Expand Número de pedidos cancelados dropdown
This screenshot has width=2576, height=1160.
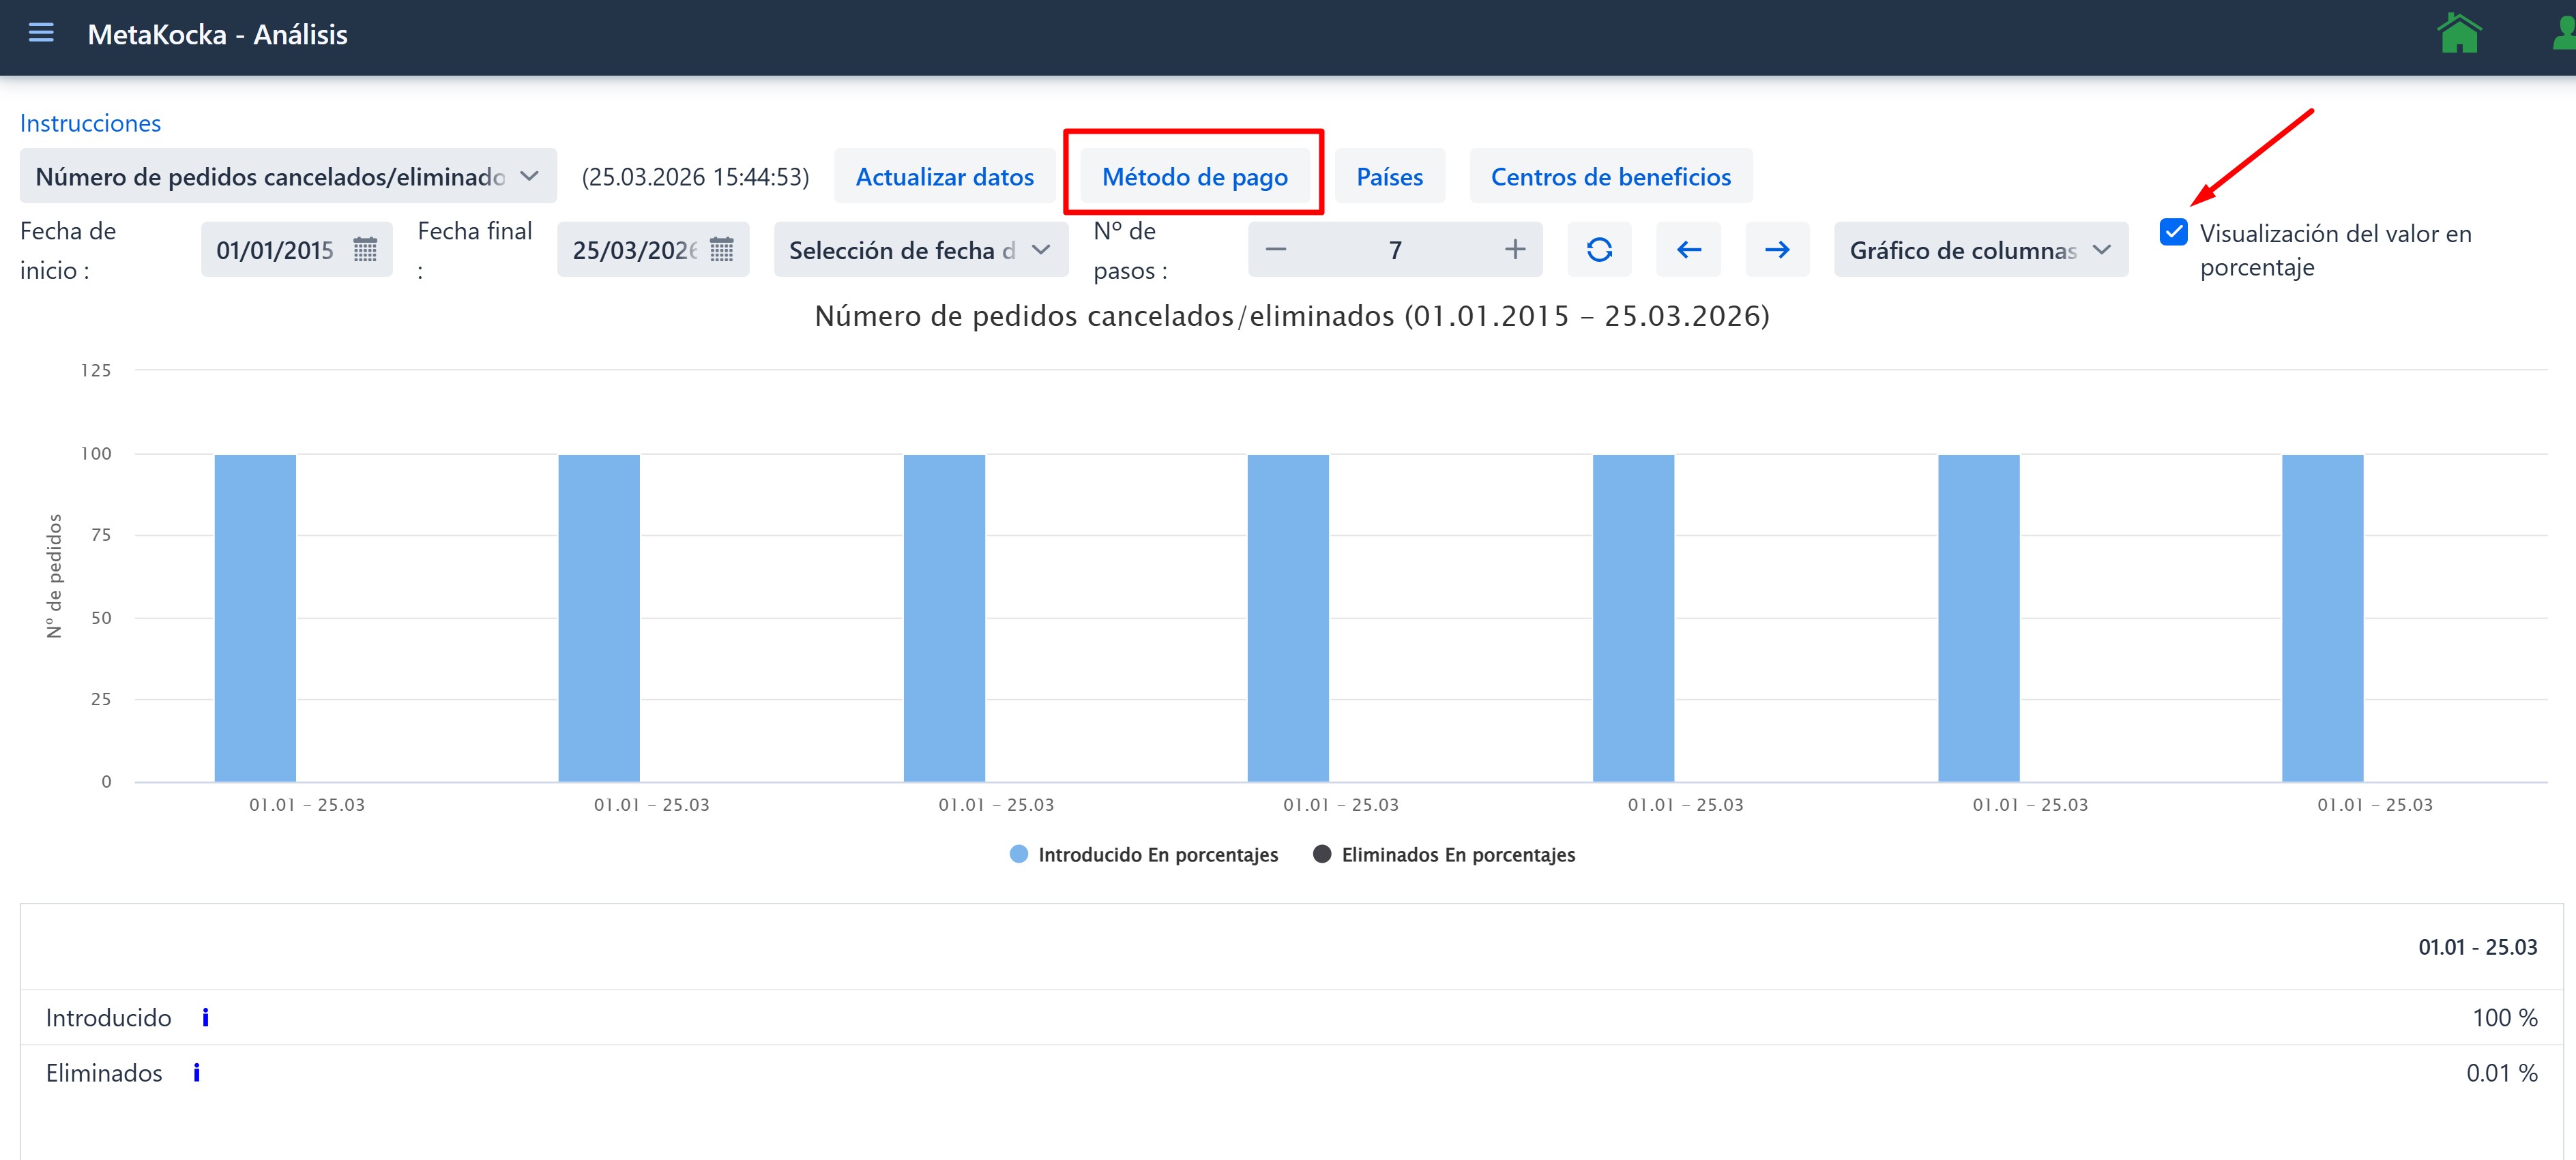click(288, 177)
